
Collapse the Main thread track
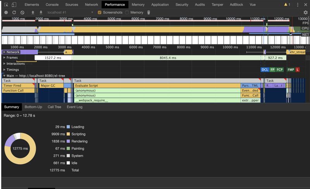[4, 76]
